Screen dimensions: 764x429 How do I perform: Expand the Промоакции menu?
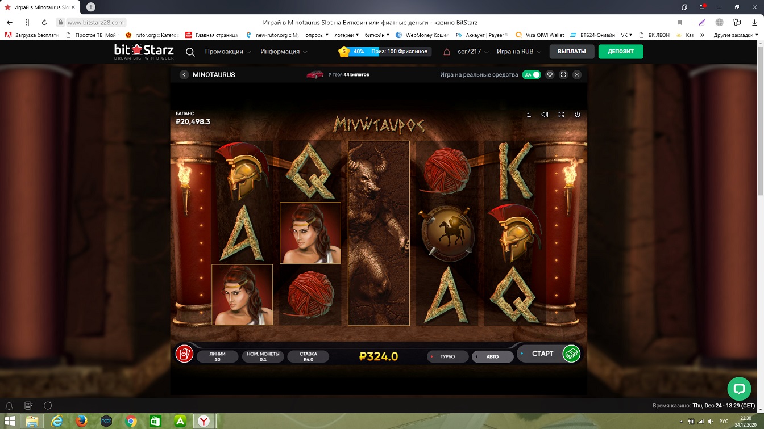228,52
